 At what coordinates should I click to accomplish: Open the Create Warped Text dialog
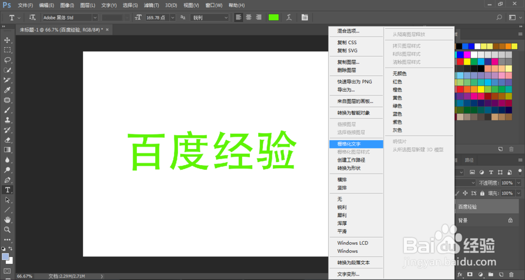tap(289, 17)
